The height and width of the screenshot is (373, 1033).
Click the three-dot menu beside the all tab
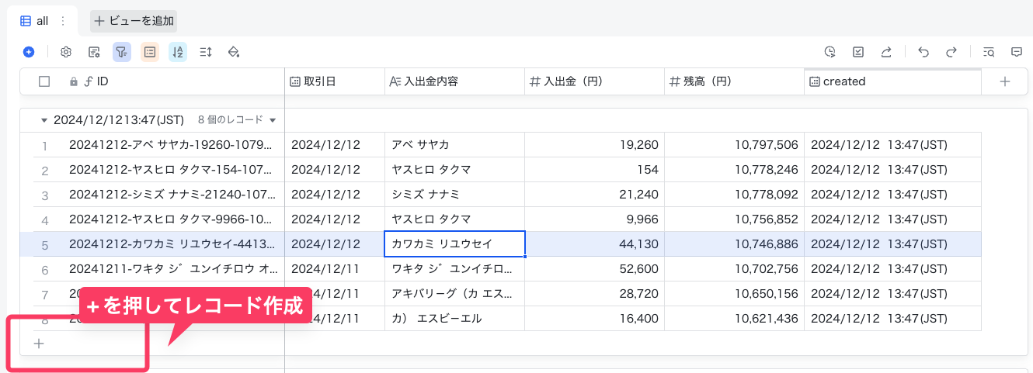click(63, 21)
